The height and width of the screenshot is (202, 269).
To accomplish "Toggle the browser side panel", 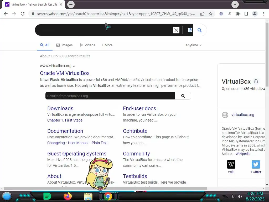I will click(246, 14).
